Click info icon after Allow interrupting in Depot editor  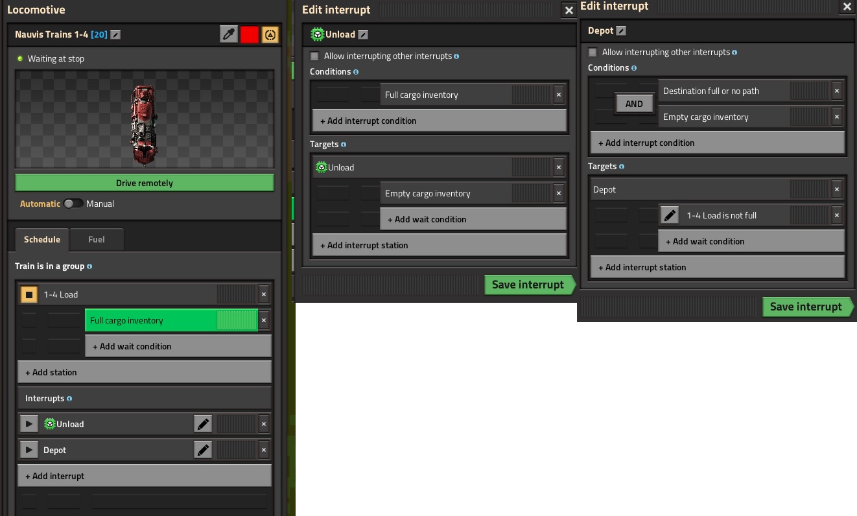734,53
